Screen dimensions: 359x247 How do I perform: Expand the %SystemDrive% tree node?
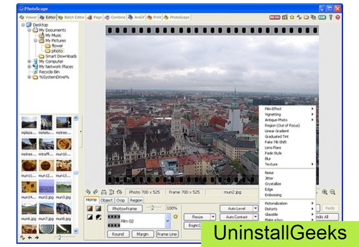pyautogui.click(x=29, y=77)
